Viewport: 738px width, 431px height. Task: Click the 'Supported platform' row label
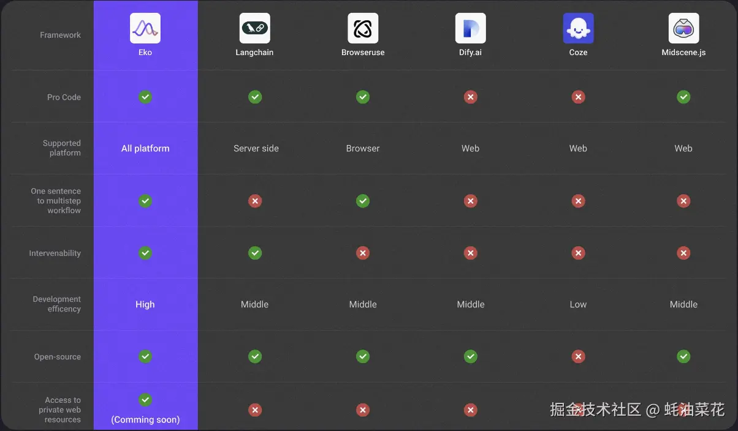click(61, 148)
